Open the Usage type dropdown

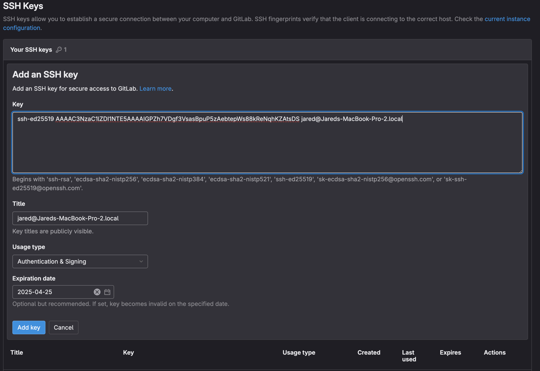coord(80,261)
